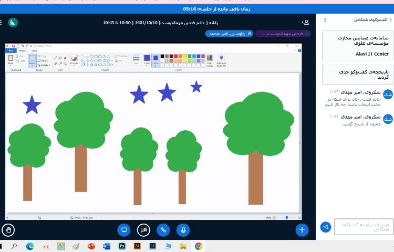Select the Brushes tool in Paint
The image size is (394, 252).
coord(74,60)
